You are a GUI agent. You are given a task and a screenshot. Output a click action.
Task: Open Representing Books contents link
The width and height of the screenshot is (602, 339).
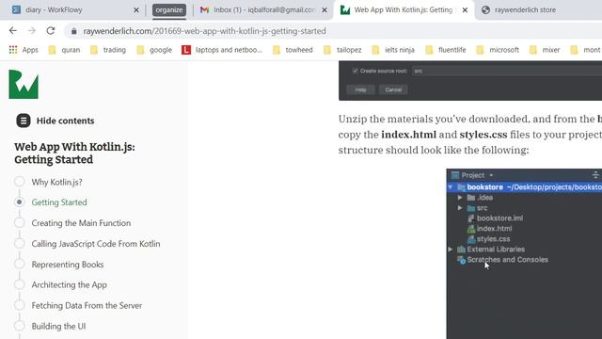point(68,265)
